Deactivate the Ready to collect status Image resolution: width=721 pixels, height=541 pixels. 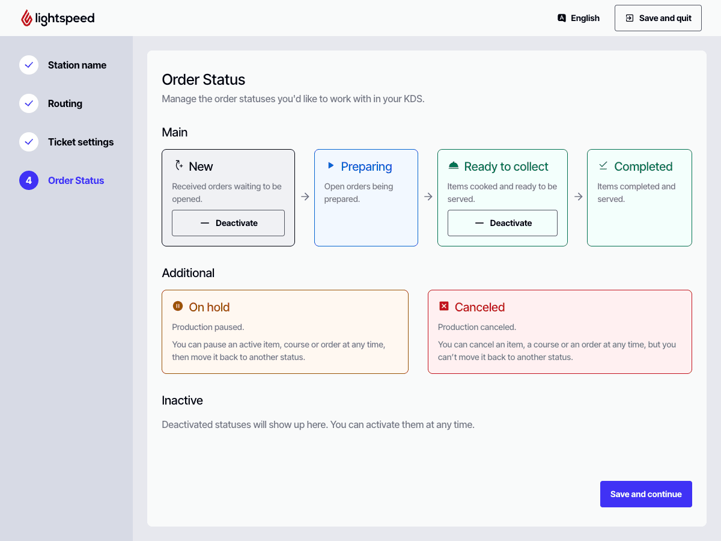click(502, 223)
